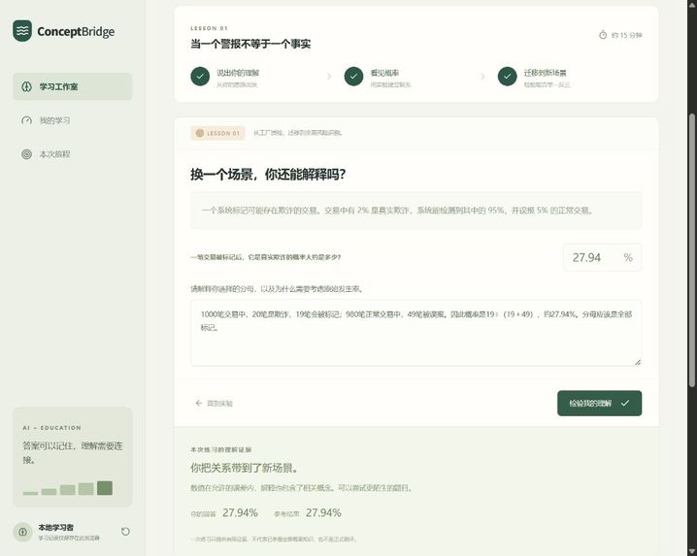
Task: Click the chevron after 说出你的理解 step
Action: point(329,77)
